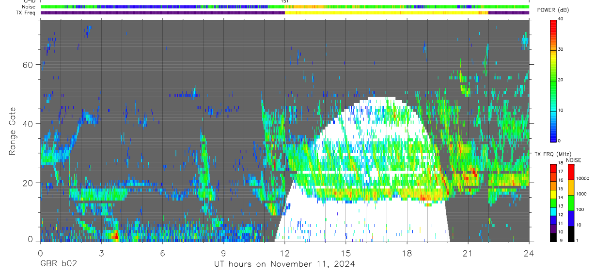Click the 24 tick on UT hours axis
This screenshot has width=595, height=274.
click(529, 253)
